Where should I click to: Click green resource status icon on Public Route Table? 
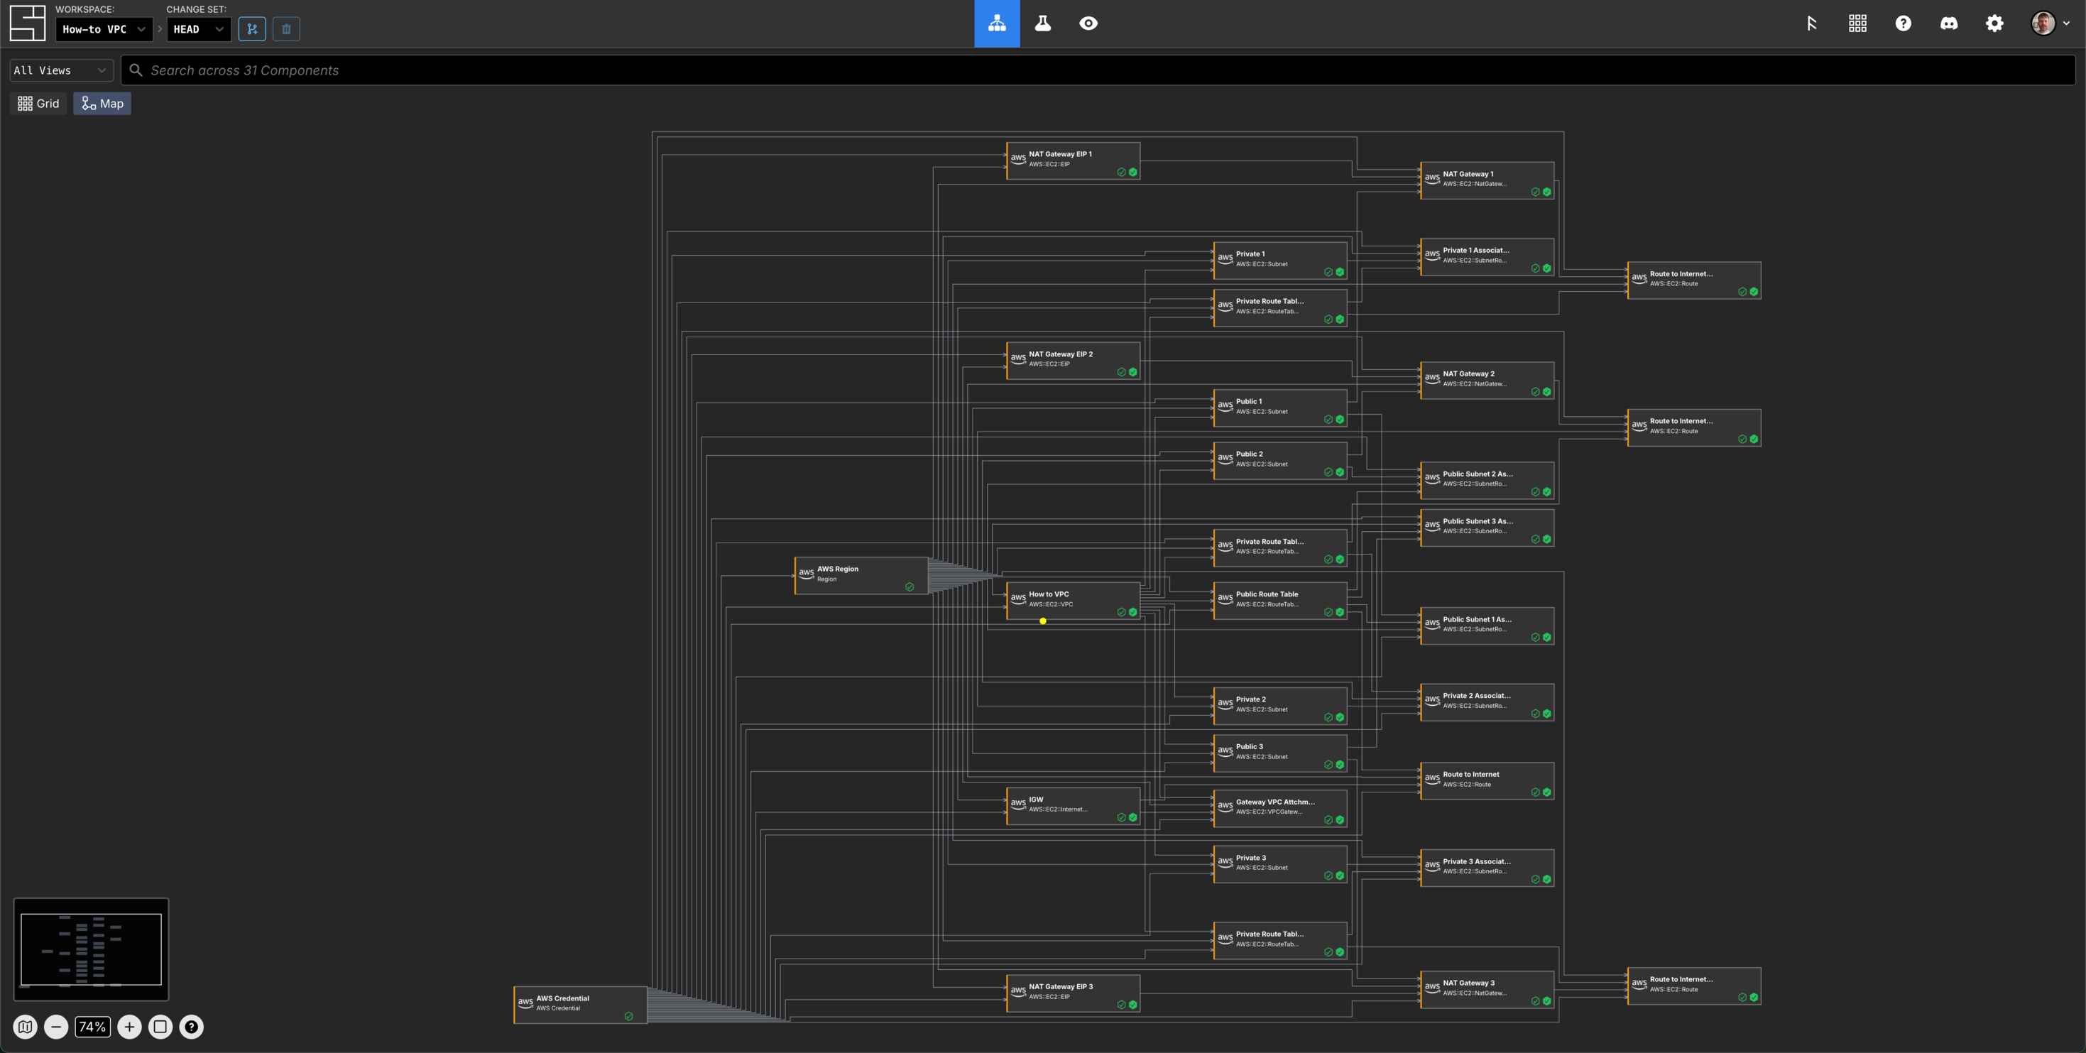(1339, 612)
